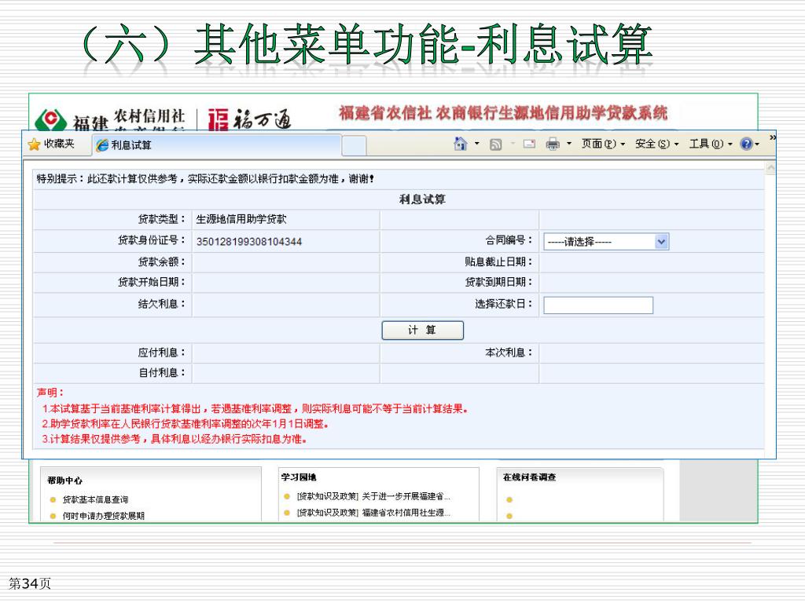The height and width of the screenshot is (603, 805).
Task: Click the scrollbar up arrow
Action: [x=770, y=168]
